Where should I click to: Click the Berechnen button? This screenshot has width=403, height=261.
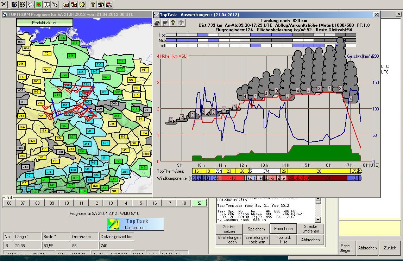(283, 229)
